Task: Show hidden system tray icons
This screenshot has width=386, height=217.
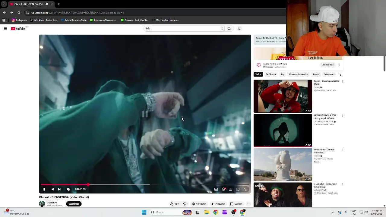Action: (x=333, y=212)
